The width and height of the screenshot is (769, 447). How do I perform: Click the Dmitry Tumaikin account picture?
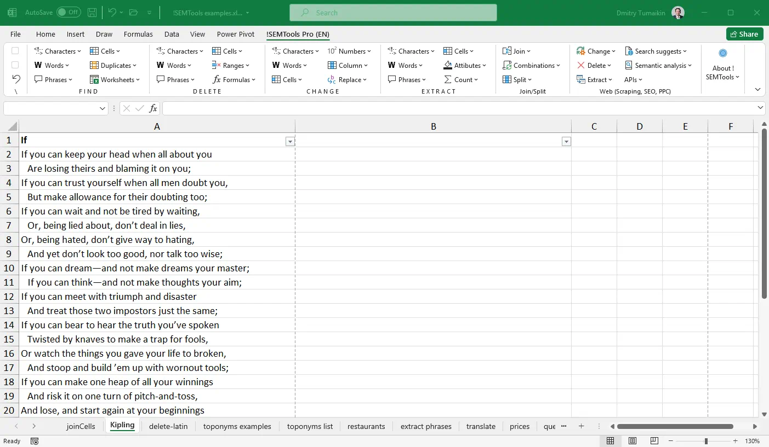[x=677, y=13]
